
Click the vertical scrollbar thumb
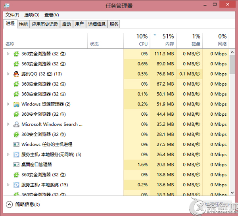pos(232,65)
